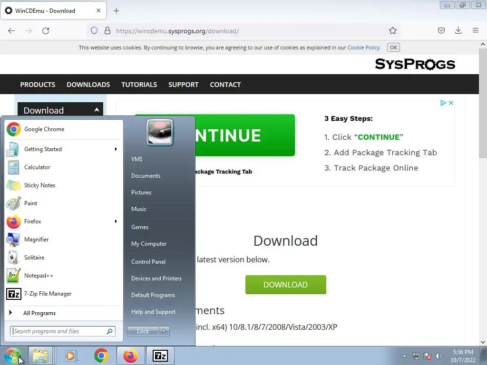
Task: Open Firefox application menu
Action: [476, 30]
